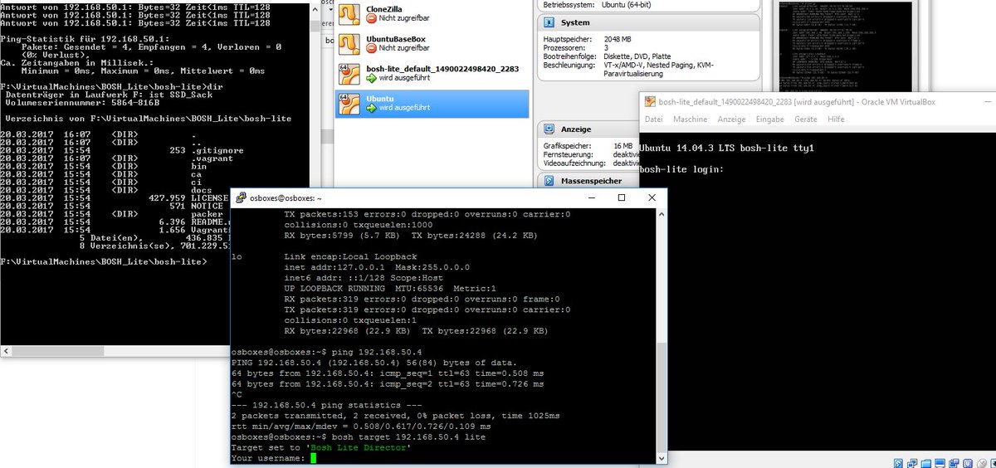Click the PuTTY vertical scrollbar thumb
Screen dimensions: 996x468
(x=661, y=397)
